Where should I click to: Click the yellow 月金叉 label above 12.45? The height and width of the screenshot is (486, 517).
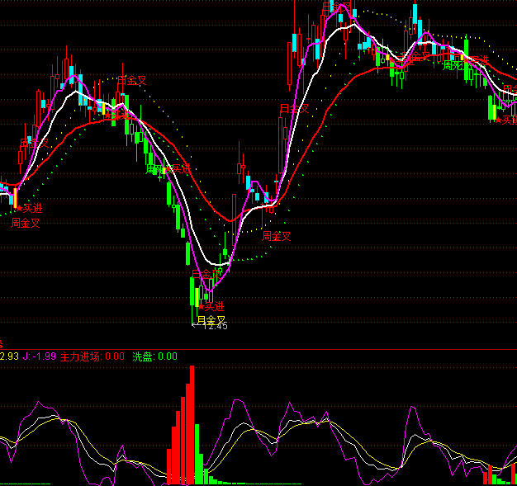pyautogui.click(x=211, y=318)
